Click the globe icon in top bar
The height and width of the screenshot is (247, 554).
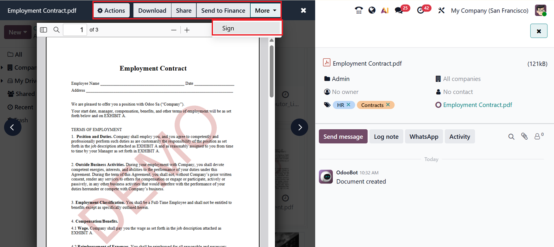click(x=372, y=10)
